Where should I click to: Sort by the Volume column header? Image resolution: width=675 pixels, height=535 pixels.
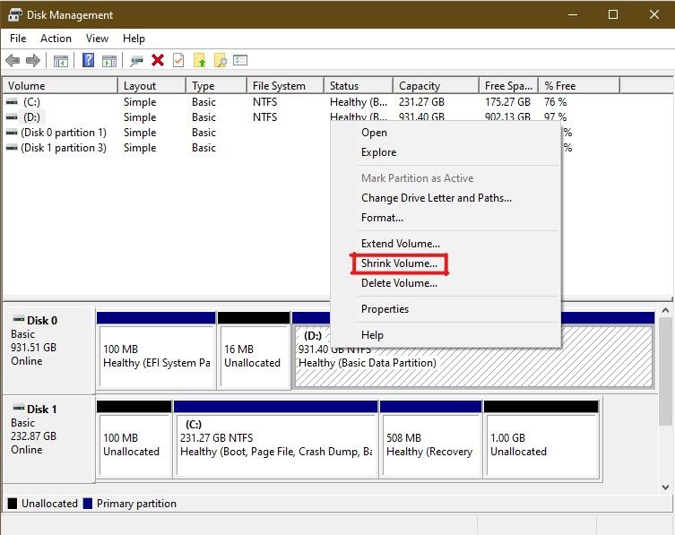pos(60,86)
